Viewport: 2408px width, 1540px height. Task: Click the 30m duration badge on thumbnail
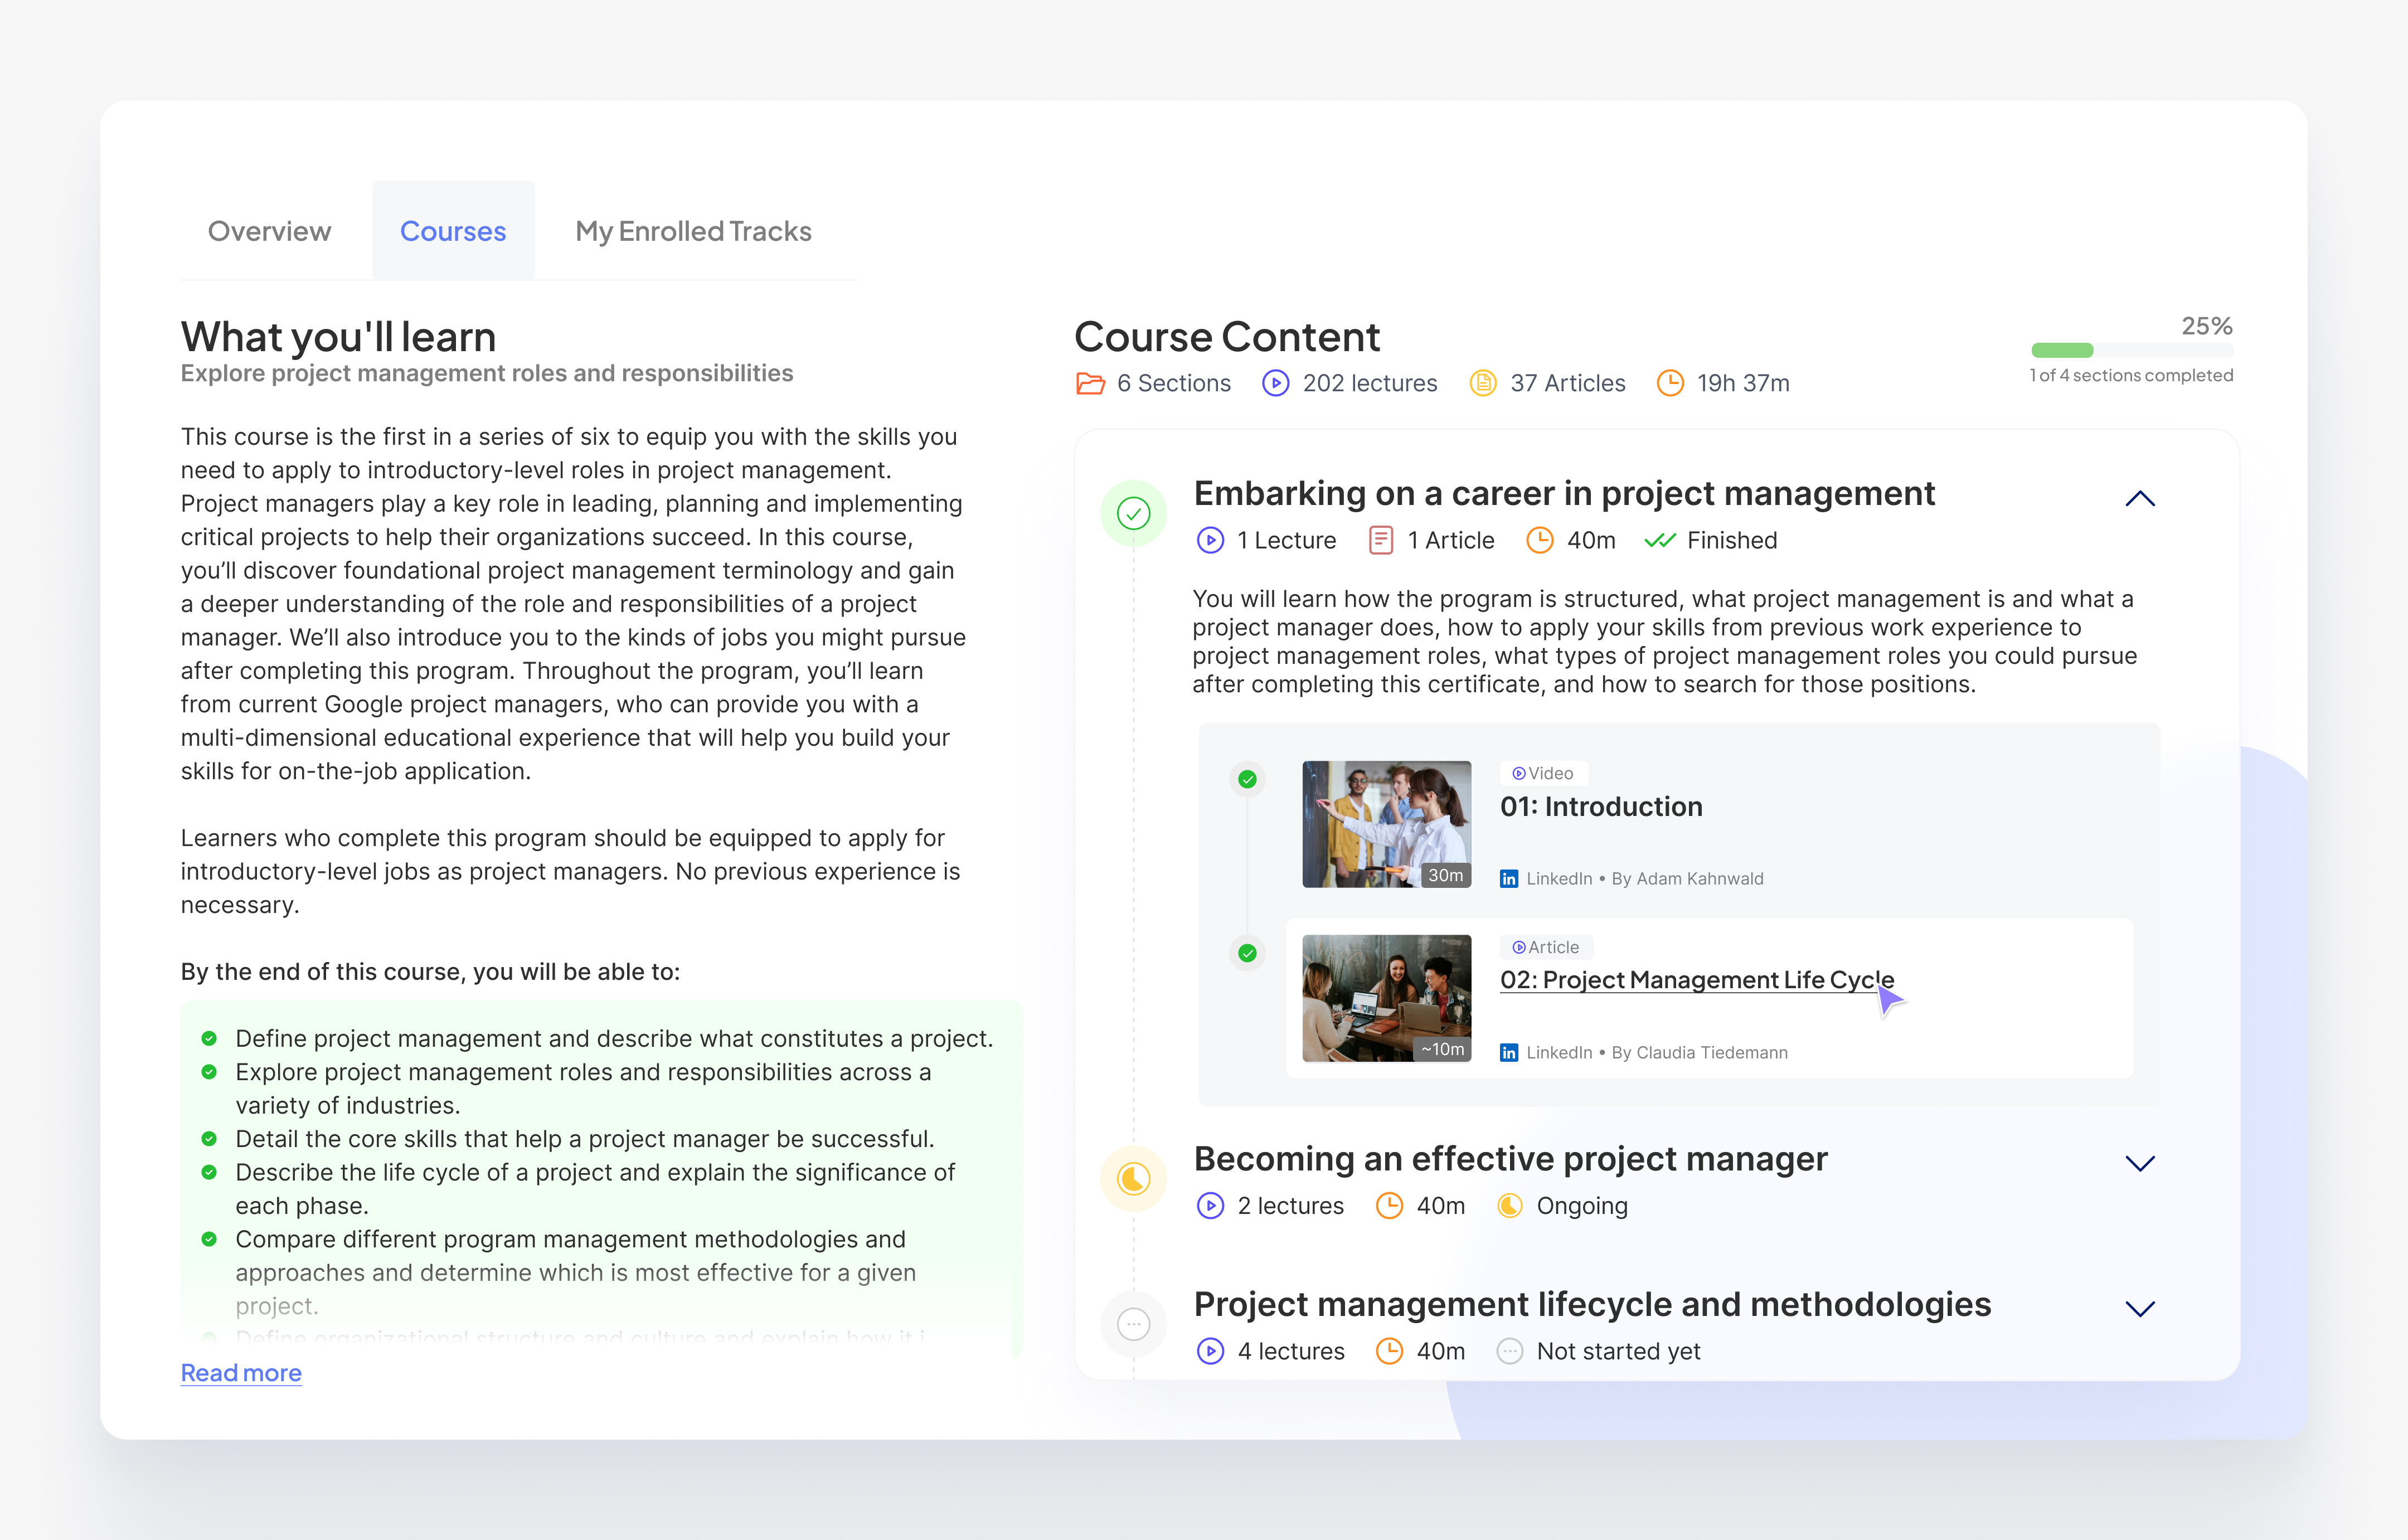(x=1445, y=875)
